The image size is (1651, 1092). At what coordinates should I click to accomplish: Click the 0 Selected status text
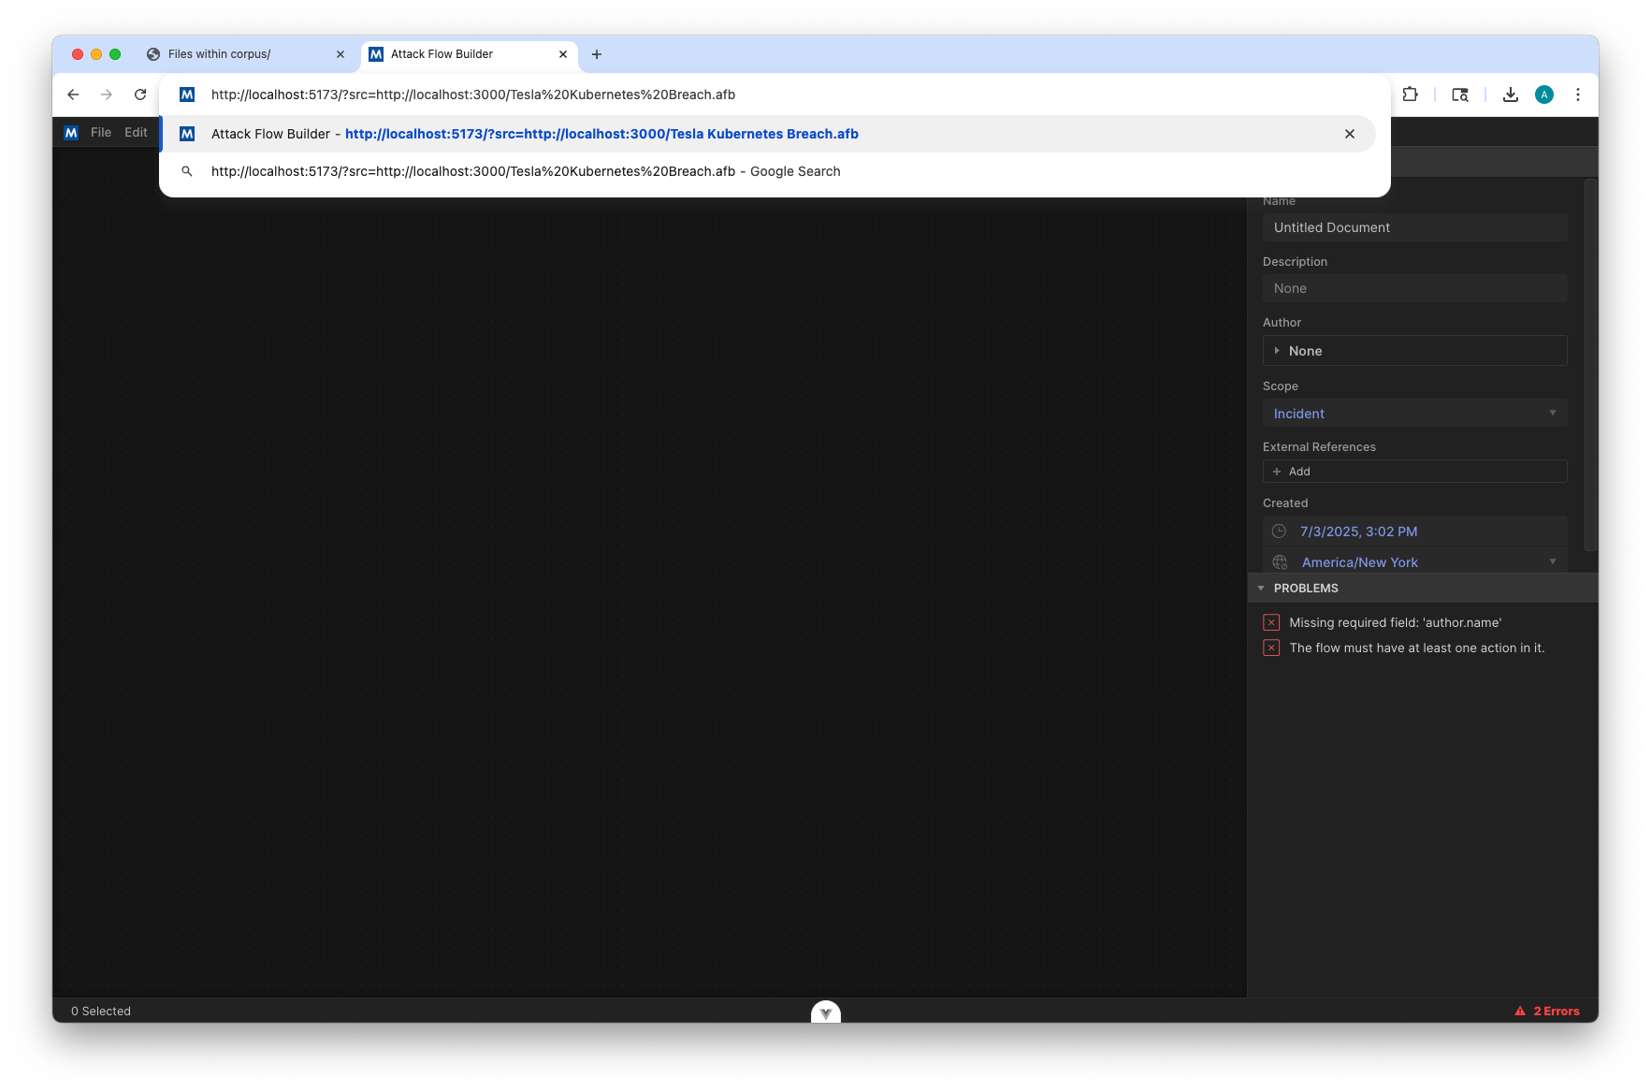click(x=101, y=1012)
